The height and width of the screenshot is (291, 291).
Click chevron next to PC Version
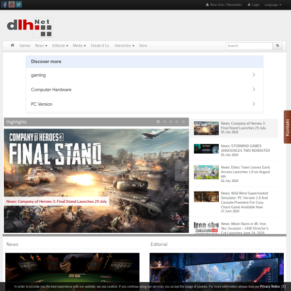[x=254, y=104]
